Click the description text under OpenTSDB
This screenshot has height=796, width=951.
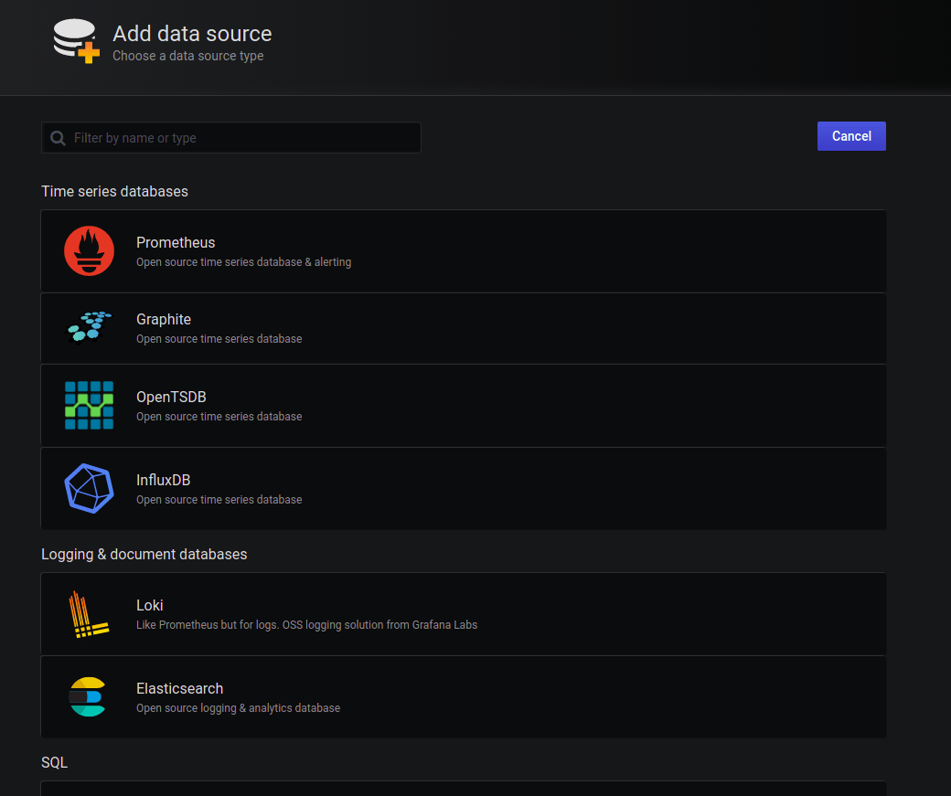click(219, 417)
